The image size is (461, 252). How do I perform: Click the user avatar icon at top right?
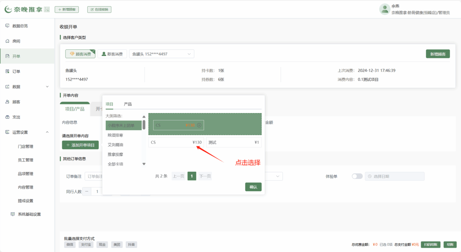pos(384,9)
